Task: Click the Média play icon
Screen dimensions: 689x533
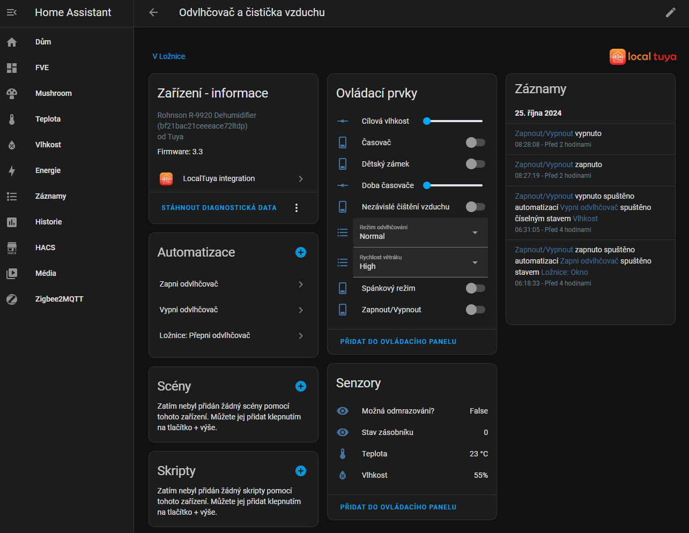Action: 12,273
